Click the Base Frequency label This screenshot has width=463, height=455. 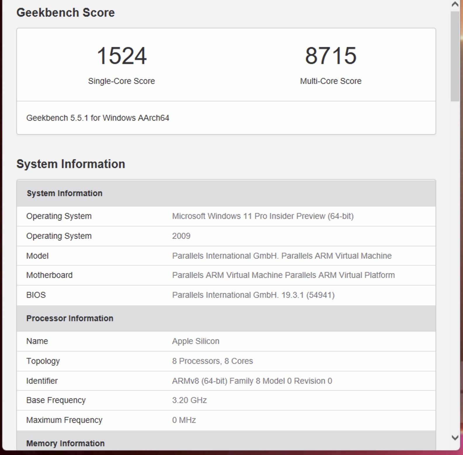(56, 400)
